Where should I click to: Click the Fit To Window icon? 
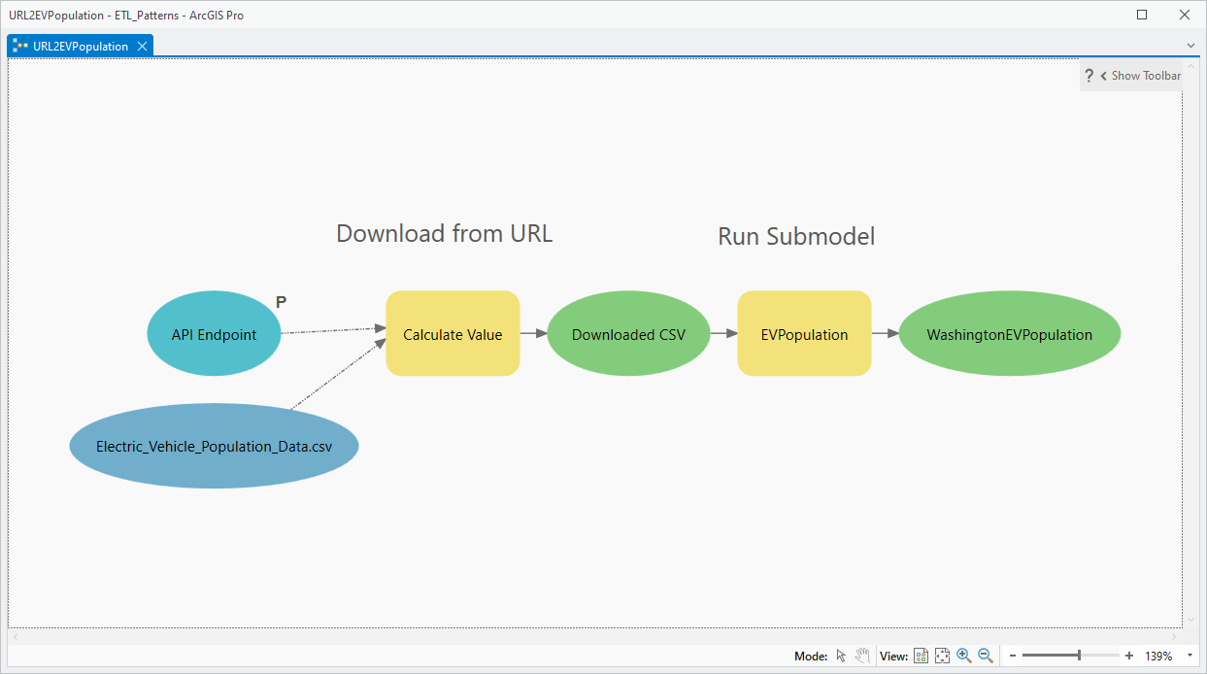point(942,656)
